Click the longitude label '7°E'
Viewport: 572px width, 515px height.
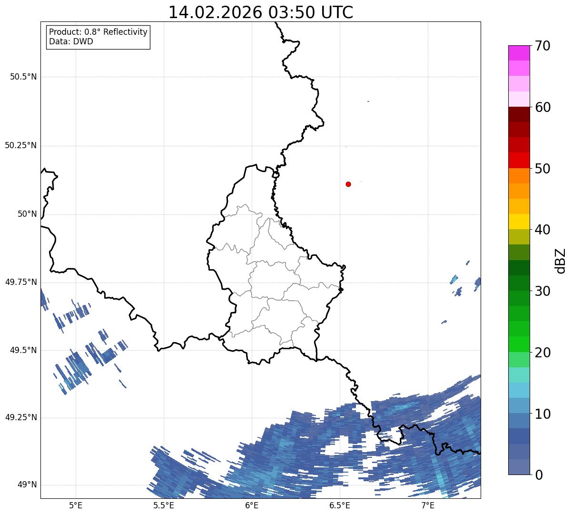(x=428, y=505)
